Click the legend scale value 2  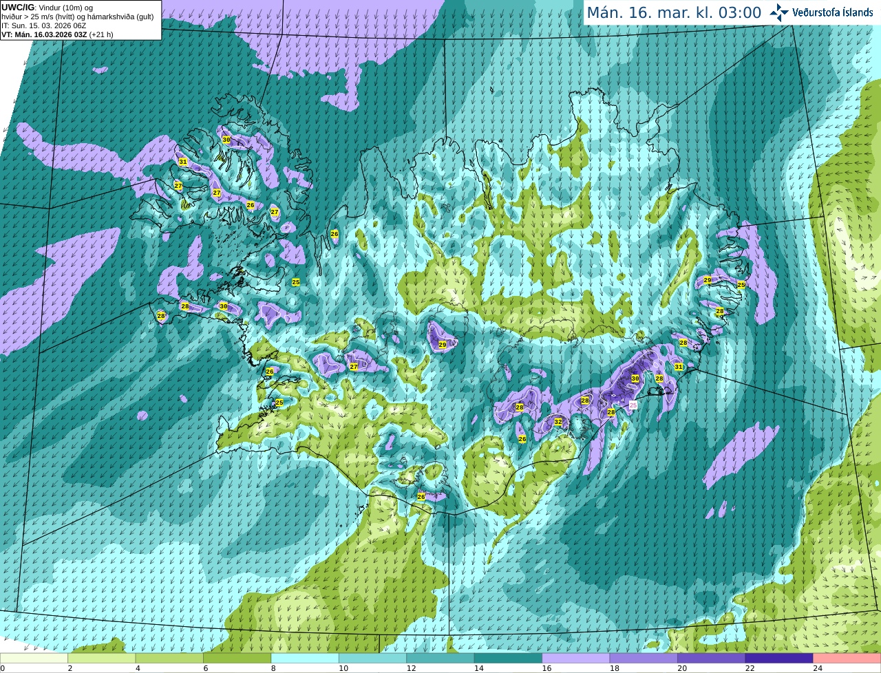point(70,668)
